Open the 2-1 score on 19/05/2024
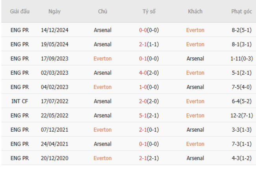256x169 pixels. 144,44
